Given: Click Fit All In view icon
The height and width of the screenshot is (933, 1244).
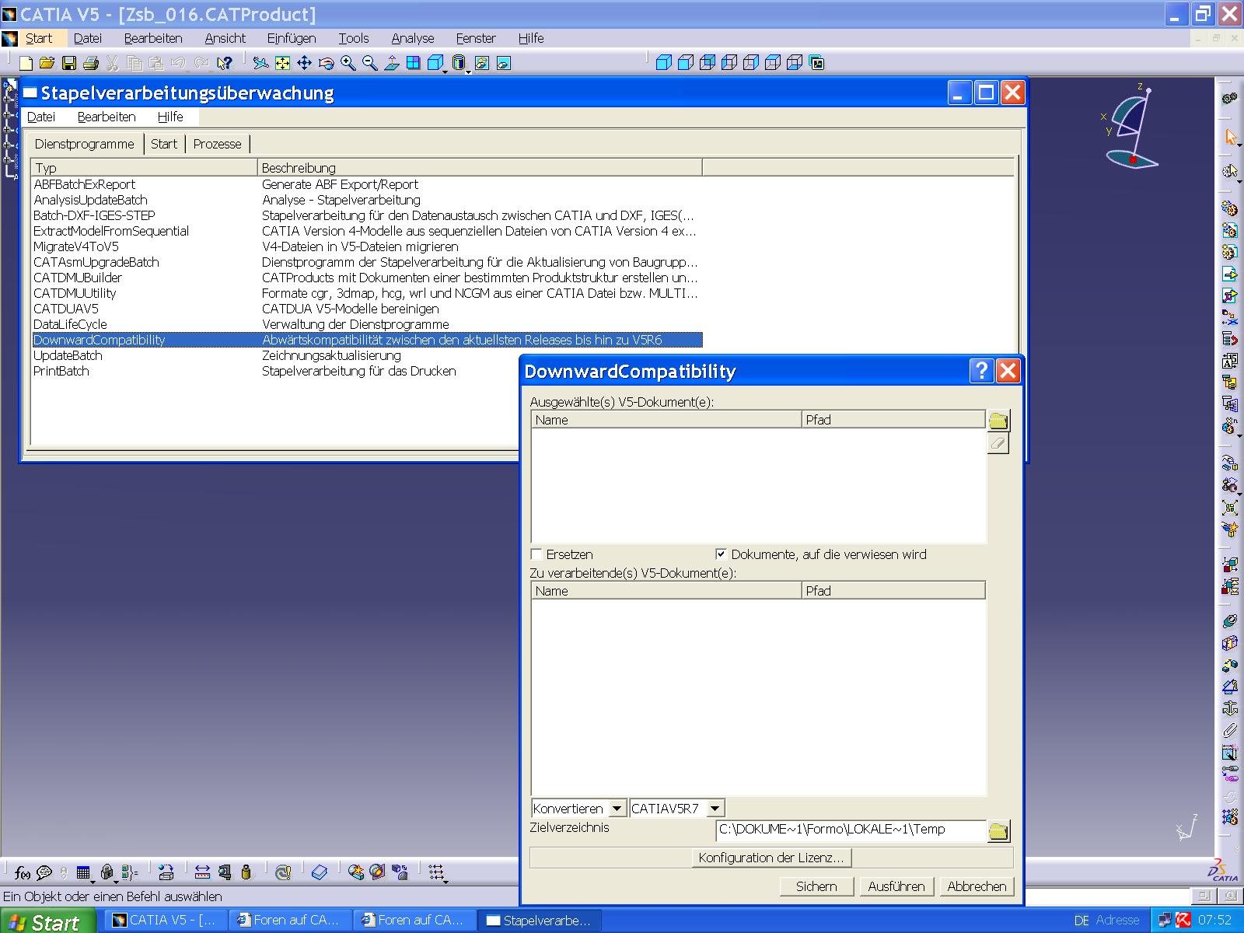Looking at the screenshot, I should [x=282, y=63].
